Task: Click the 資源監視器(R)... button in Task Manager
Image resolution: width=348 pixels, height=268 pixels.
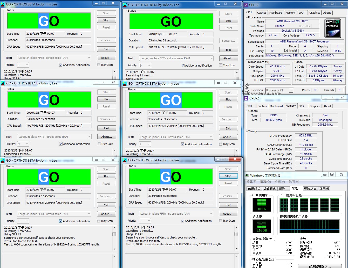Action: pos(320,266)
